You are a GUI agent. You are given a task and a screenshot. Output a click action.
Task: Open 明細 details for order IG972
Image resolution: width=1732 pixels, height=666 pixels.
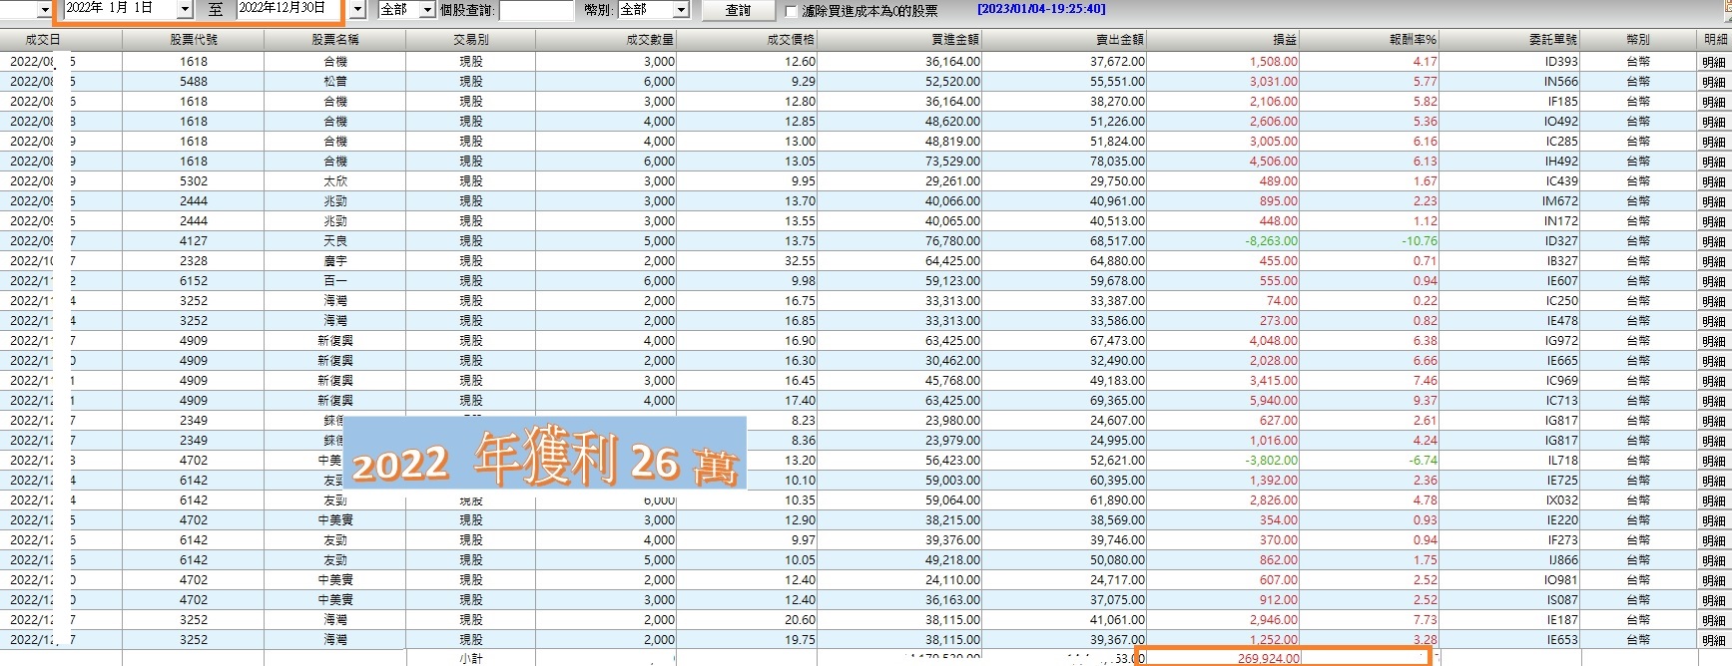[1713, 341]
